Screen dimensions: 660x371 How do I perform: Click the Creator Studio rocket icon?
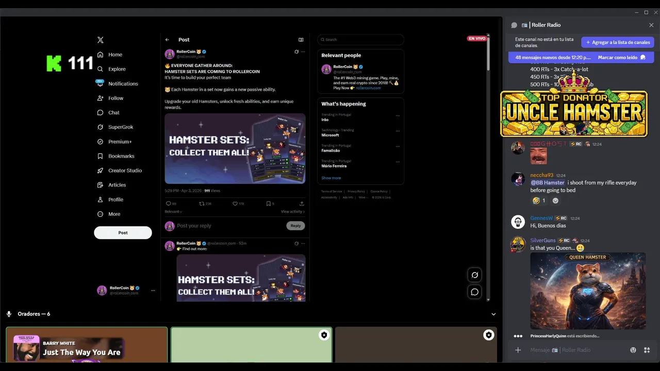[x=101, y=171]
